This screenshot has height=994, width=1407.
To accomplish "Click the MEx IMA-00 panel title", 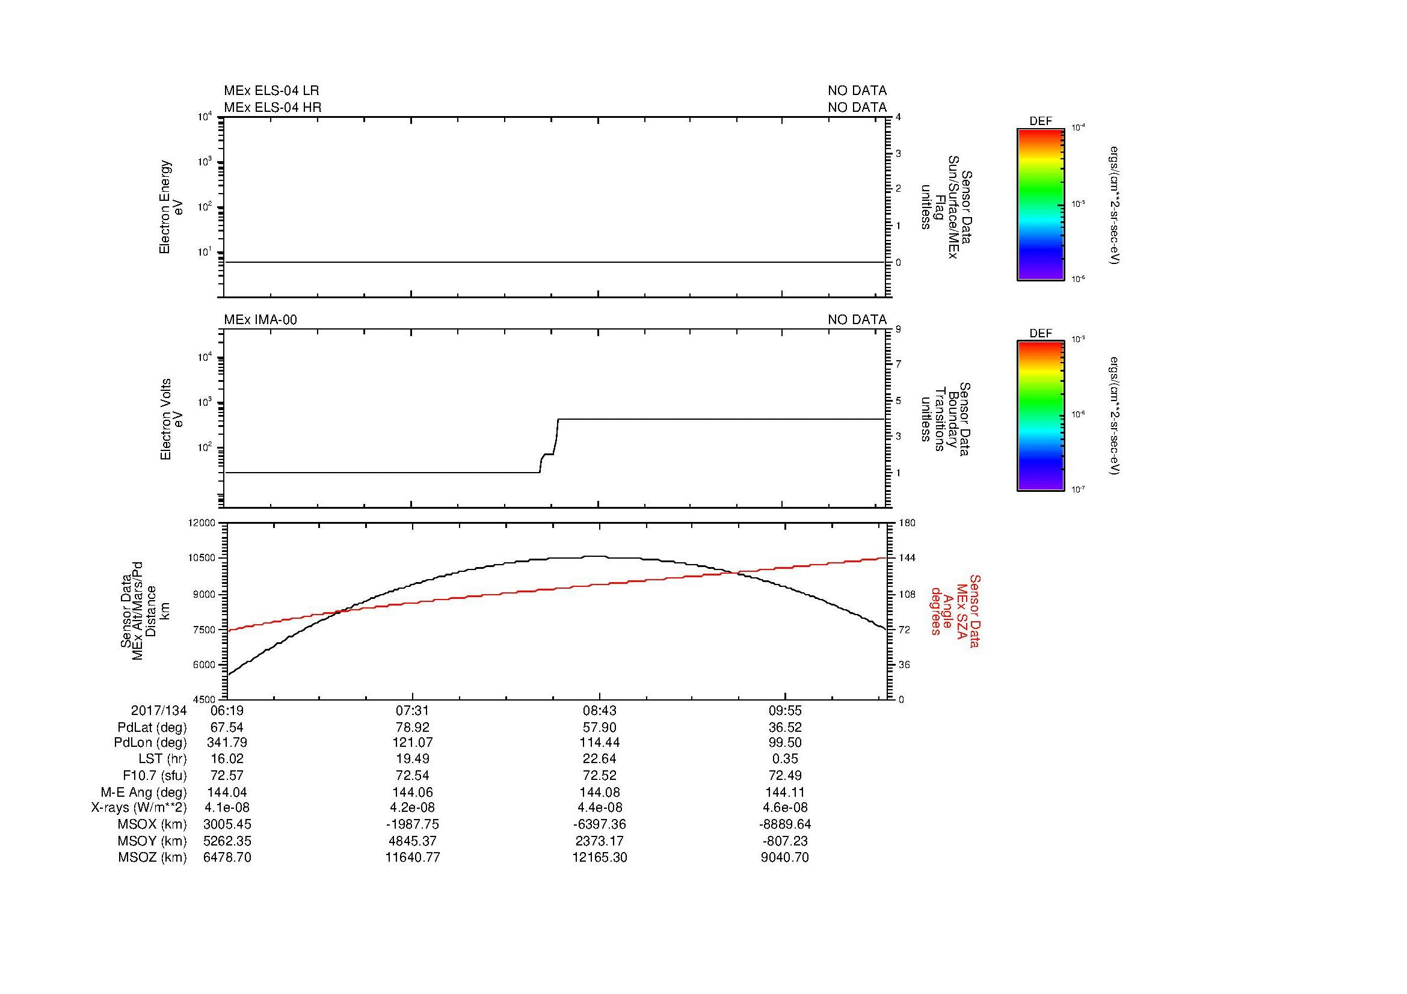I will pos(260,320).
